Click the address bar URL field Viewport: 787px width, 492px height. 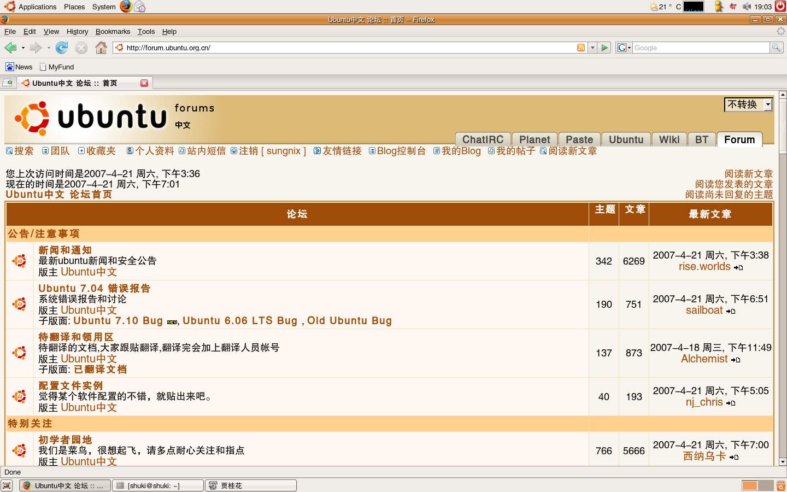(x=350, y=48)
